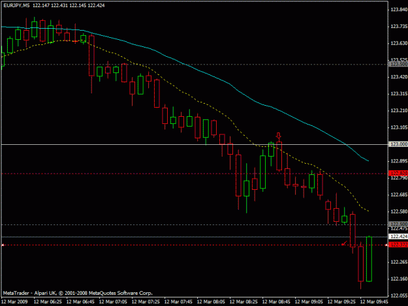Click the 12 Mar 09:45 time label
This screenshot has width=408, height=306.
(x=374, y=302)
